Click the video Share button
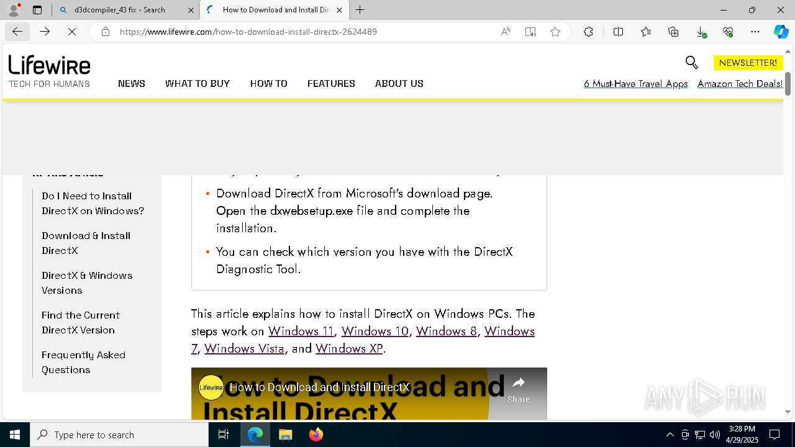This screenshot has width=795, height=447. click(519, 390)
